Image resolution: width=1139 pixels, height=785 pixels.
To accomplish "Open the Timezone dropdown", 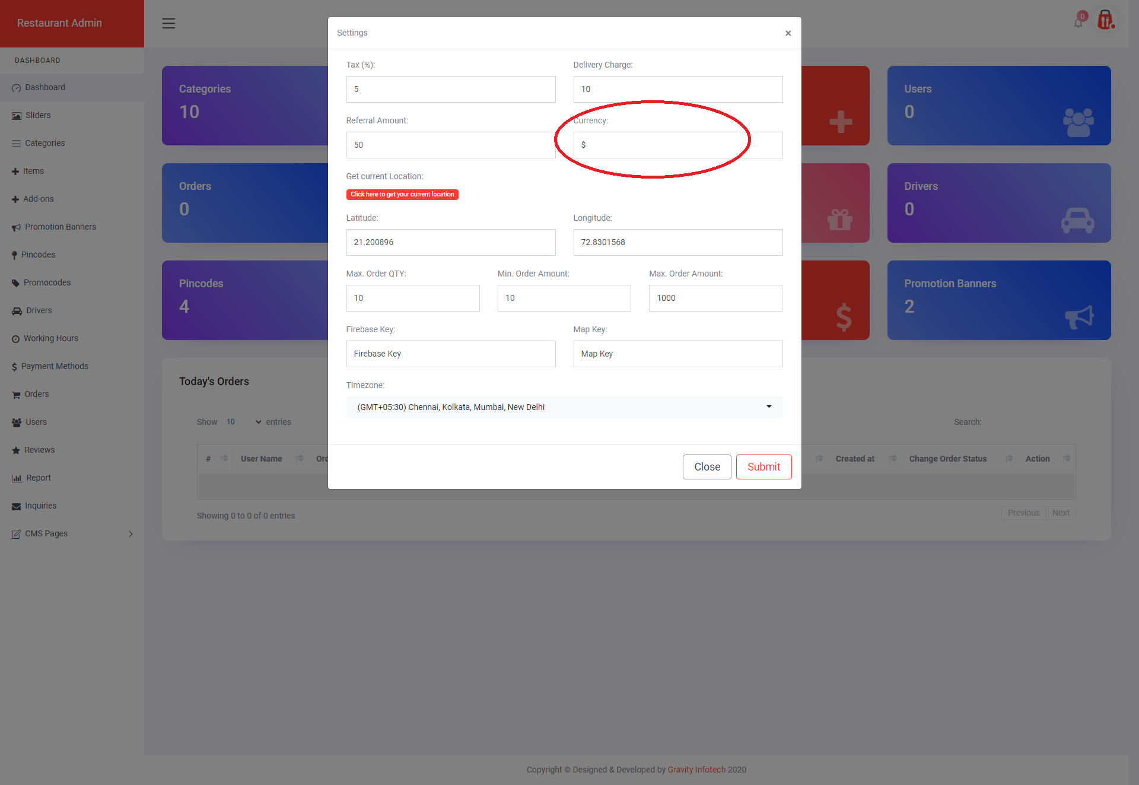I will tap(564, 407).
